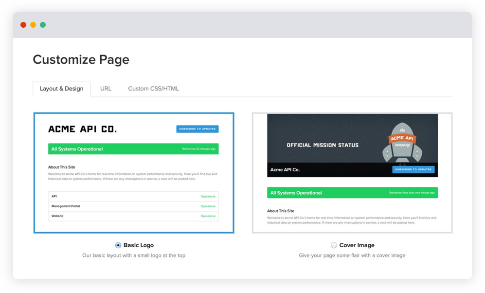Click the Operational status beside API
Viewport: 485px width, 293px height.
(209, 197)
